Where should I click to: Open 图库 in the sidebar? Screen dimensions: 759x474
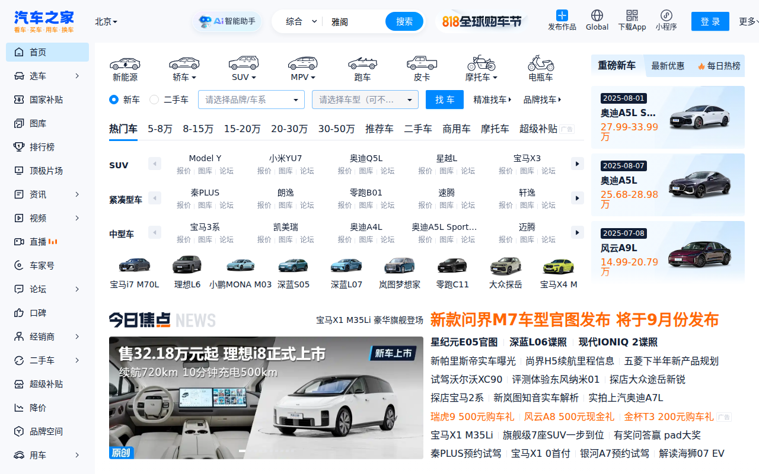(47, 123)
